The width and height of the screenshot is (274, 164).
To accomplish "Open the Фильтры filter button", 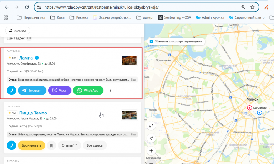I will pyautogui.click(x=17, y=31).
